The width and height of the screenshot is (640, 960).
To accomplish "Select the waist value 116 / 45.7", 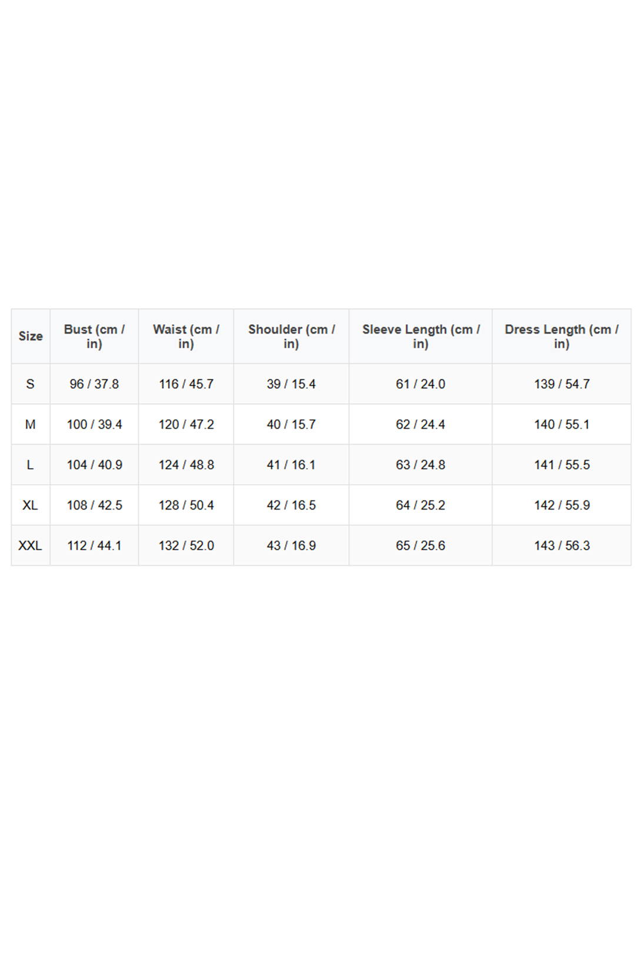I will (186, 384).
